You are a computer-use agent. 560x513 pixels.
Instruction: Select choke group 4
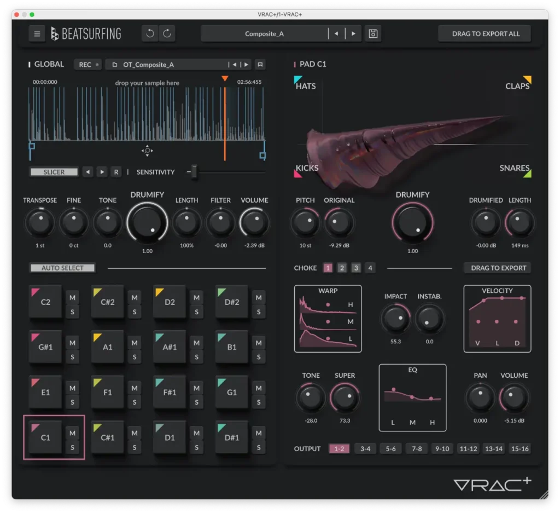pos(370,268)
